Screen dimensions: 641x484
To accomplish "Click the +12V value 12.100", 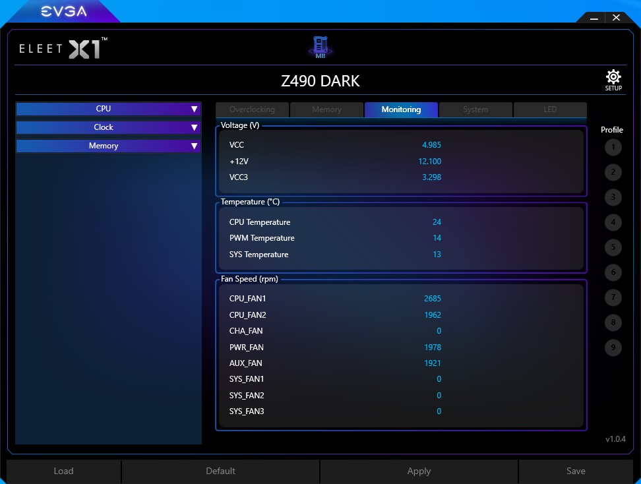I will coord(430,162).
